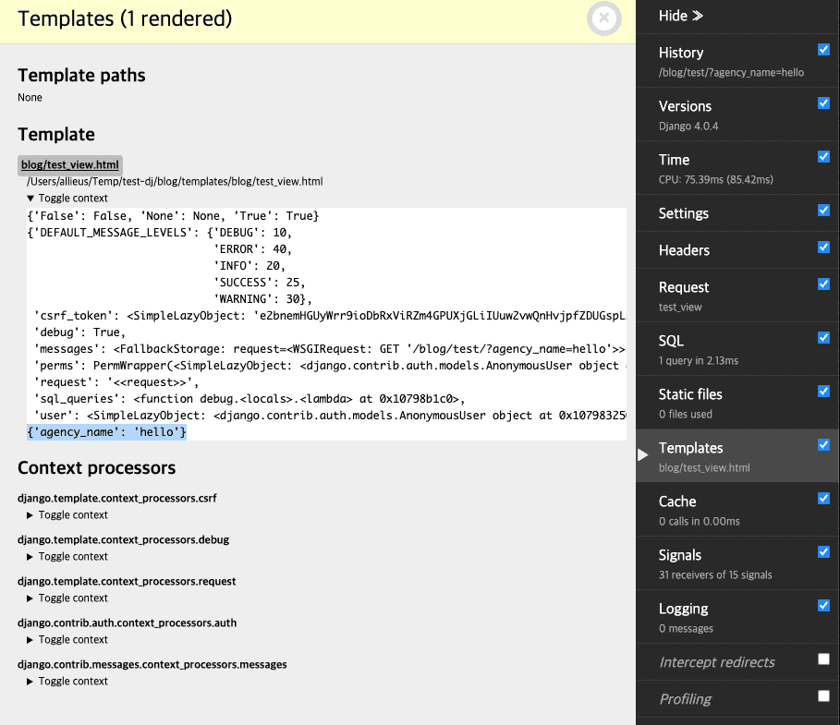Open the Signals panel
The image size is (840, 725).
point(680,555)
